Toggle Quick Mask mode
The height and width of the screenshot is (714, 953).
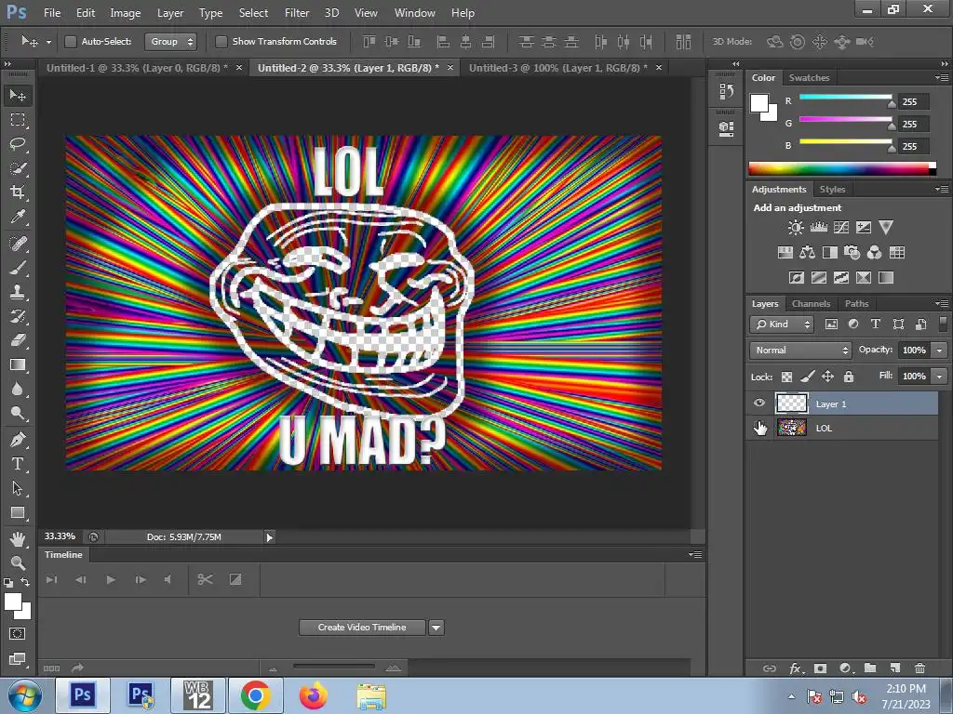pyautogui.click(x=18, y=634)
